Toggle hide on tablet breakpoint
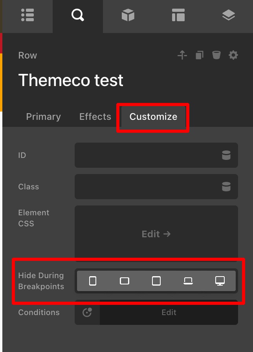This screenshot has height=352, width=253. [x=156, y=281]
